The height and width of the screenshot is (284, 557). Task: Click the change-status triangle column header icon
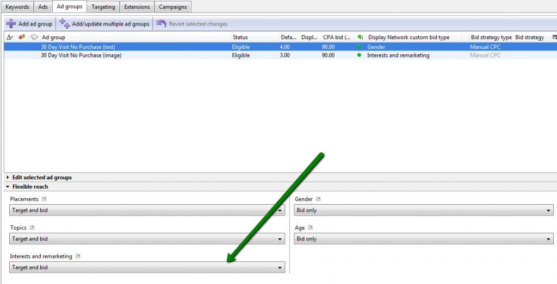pyautogui.click(x=10, y=37)
